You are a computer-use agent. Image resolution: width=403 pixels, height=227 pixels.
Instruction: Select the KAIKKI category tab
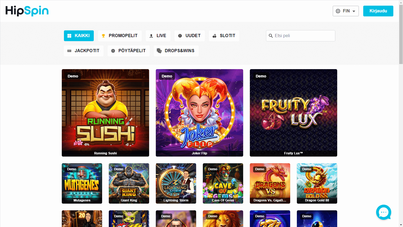[79, 36]
